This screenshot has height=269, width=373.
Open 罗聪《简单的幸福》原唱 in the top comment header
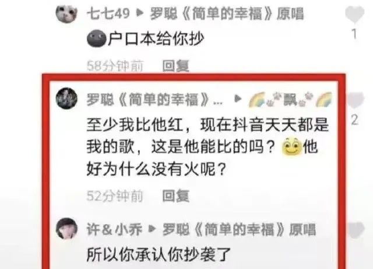[227, 13]
